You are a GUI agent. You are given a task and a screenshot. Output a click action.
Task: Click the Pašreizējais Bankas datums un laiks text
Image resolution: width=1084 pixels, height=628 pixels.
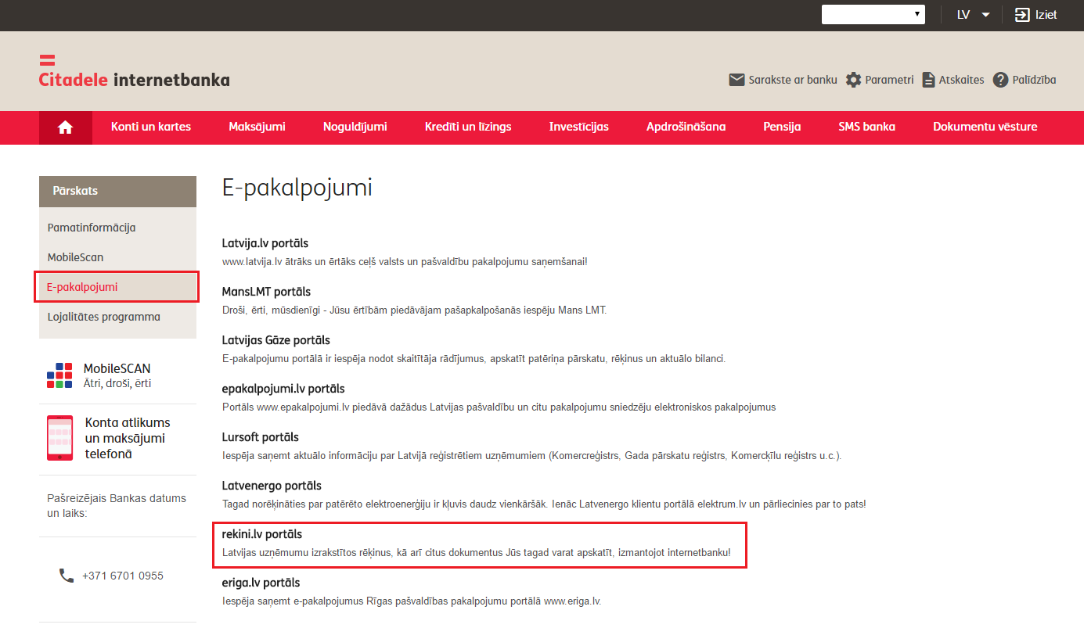click(117, 506)
